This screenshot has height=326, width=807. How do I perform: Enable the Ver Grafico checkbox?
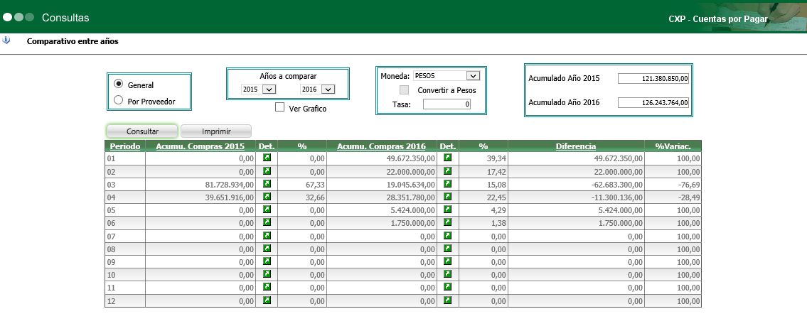(280, 107)
